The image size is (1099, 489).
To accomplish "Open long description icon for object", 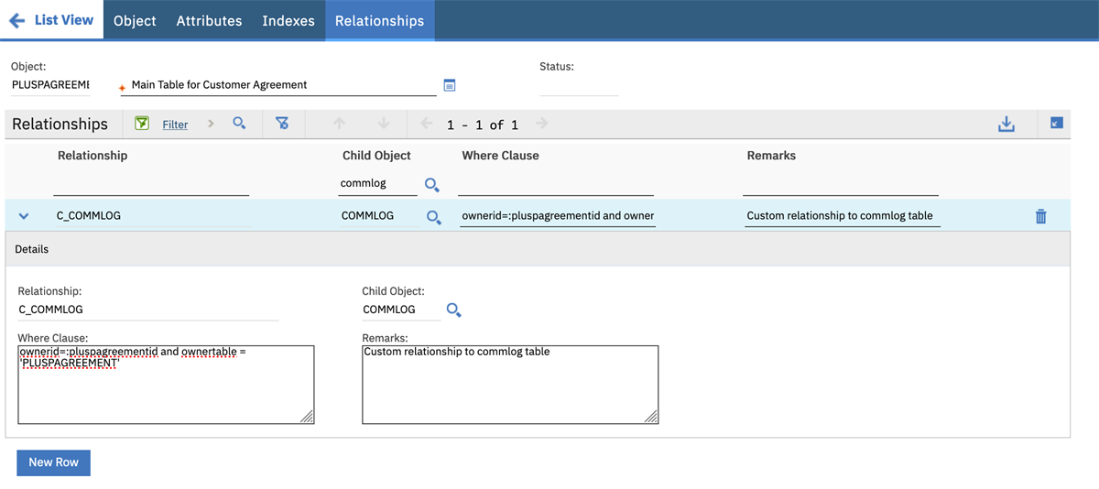I will [450, 85].
